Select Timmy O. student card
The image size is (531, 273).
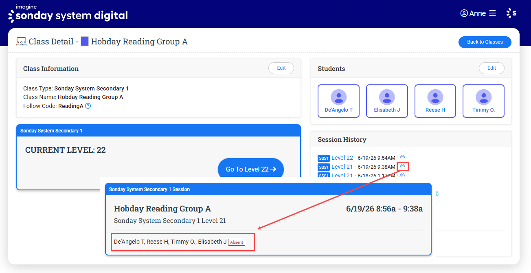[483, 101]
